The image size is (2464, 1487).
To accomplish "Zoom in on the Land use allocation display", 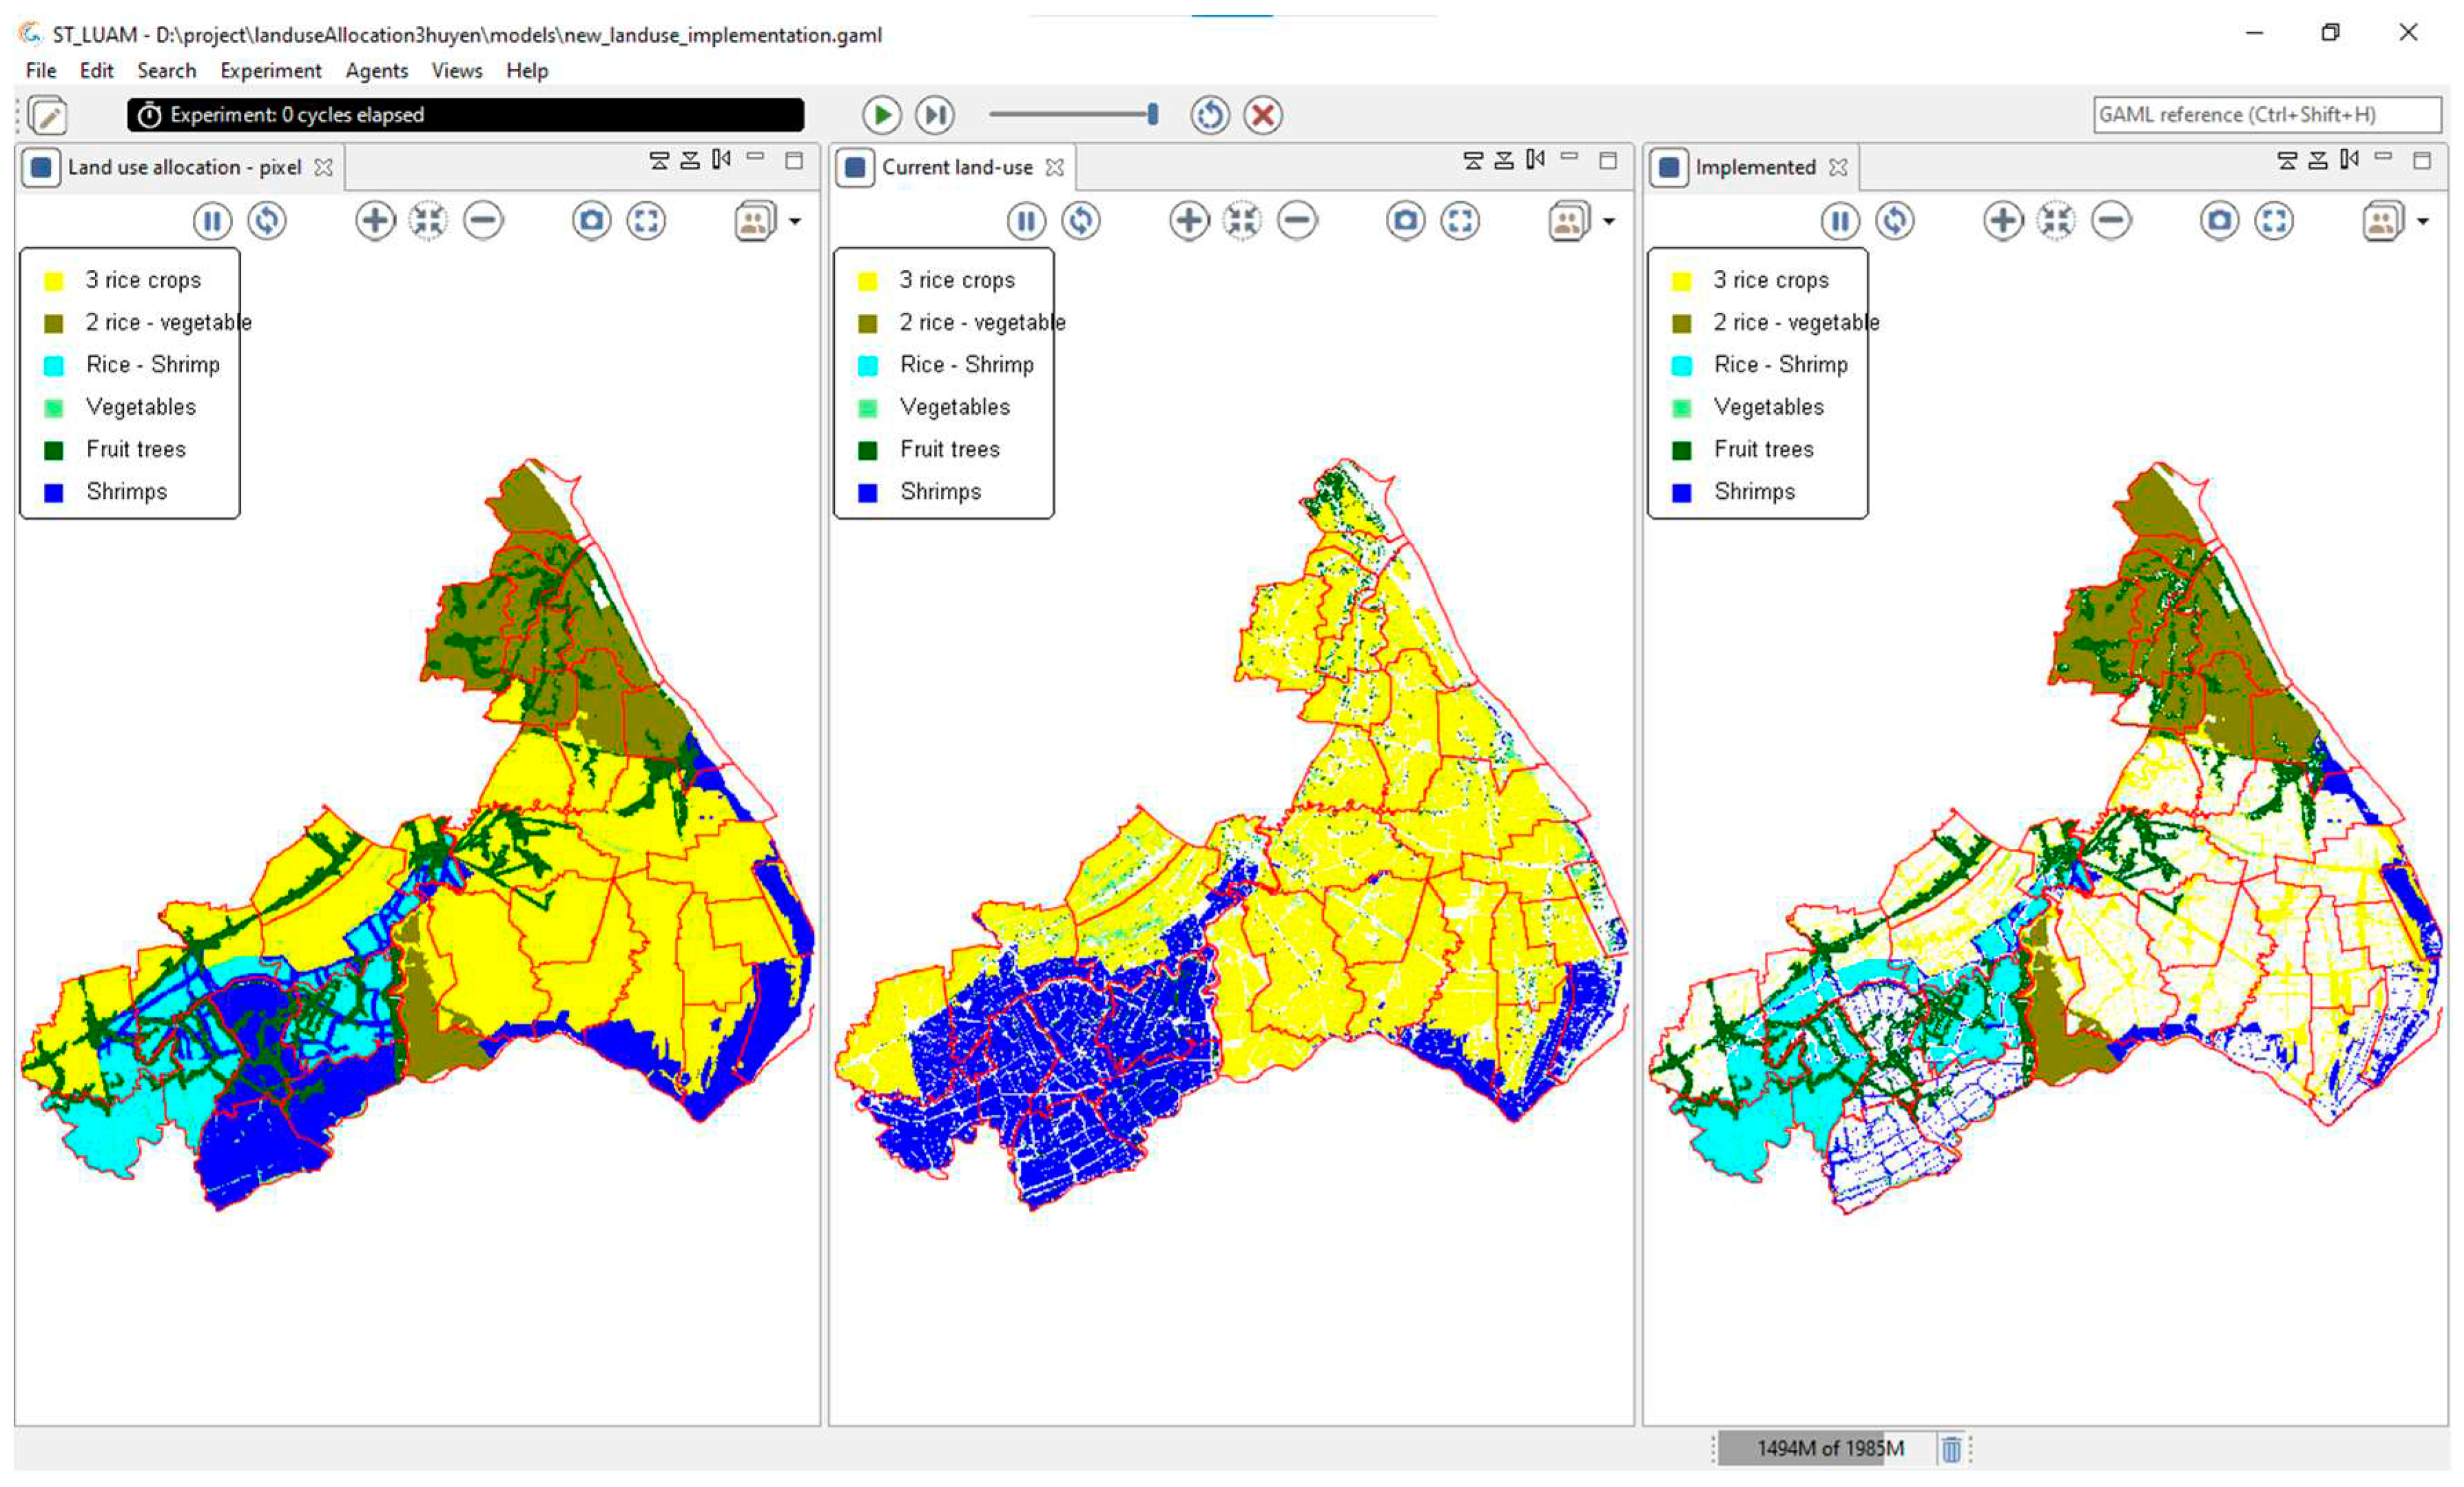I will tap(375, 221).
